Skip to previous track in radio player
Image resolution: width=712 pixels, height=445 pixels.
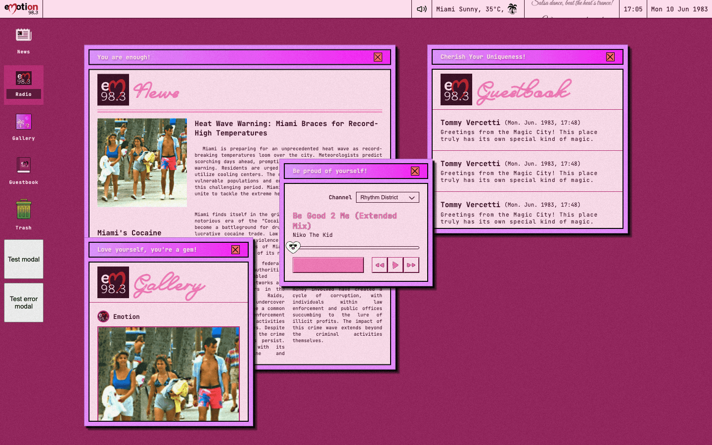click(x=380, y=265)
